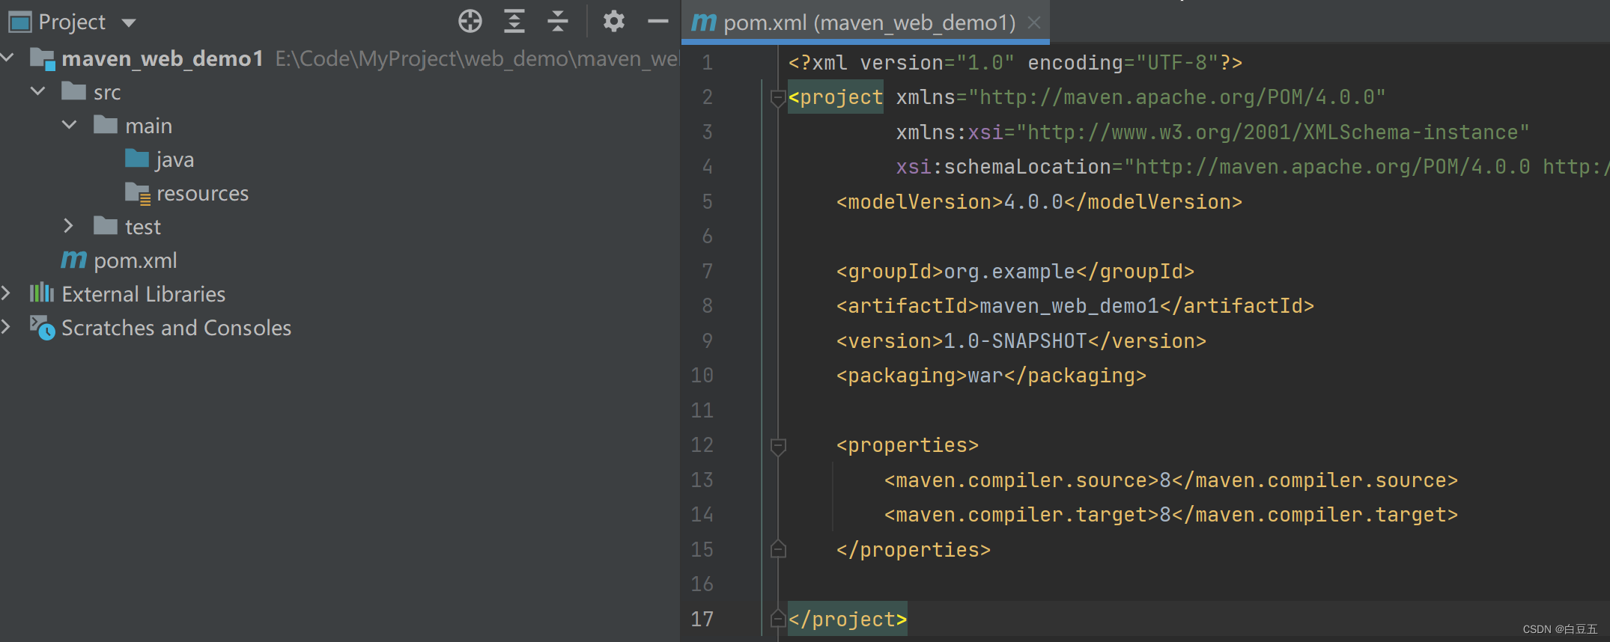The width and height of the screenshot is (1610, 642).
Task: Collapse the src folder node
Action: (x=38, y=91)
